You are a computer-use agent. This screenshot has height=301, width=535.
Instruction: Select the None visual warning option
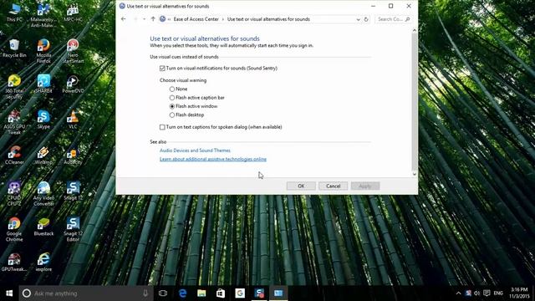[178, 89]
